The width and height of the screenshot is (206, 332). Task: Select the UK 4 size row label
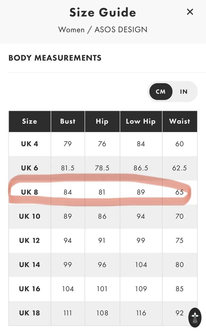click(x=30, y=144)
